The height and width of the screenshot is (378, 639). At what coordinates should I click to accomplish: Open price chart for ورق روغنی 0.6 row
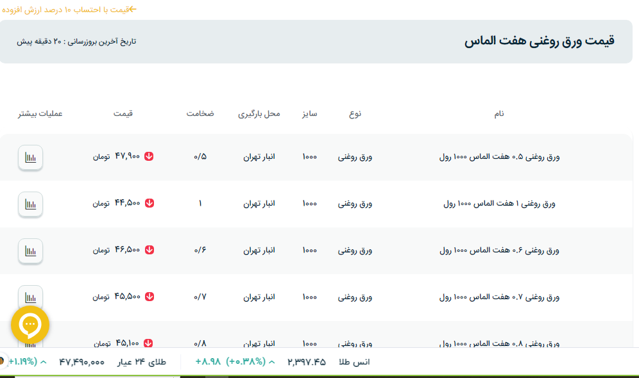[x=30, y=251]
